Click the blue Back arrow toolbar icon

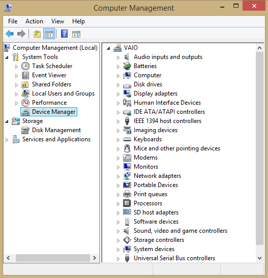[x=10, y=34]
